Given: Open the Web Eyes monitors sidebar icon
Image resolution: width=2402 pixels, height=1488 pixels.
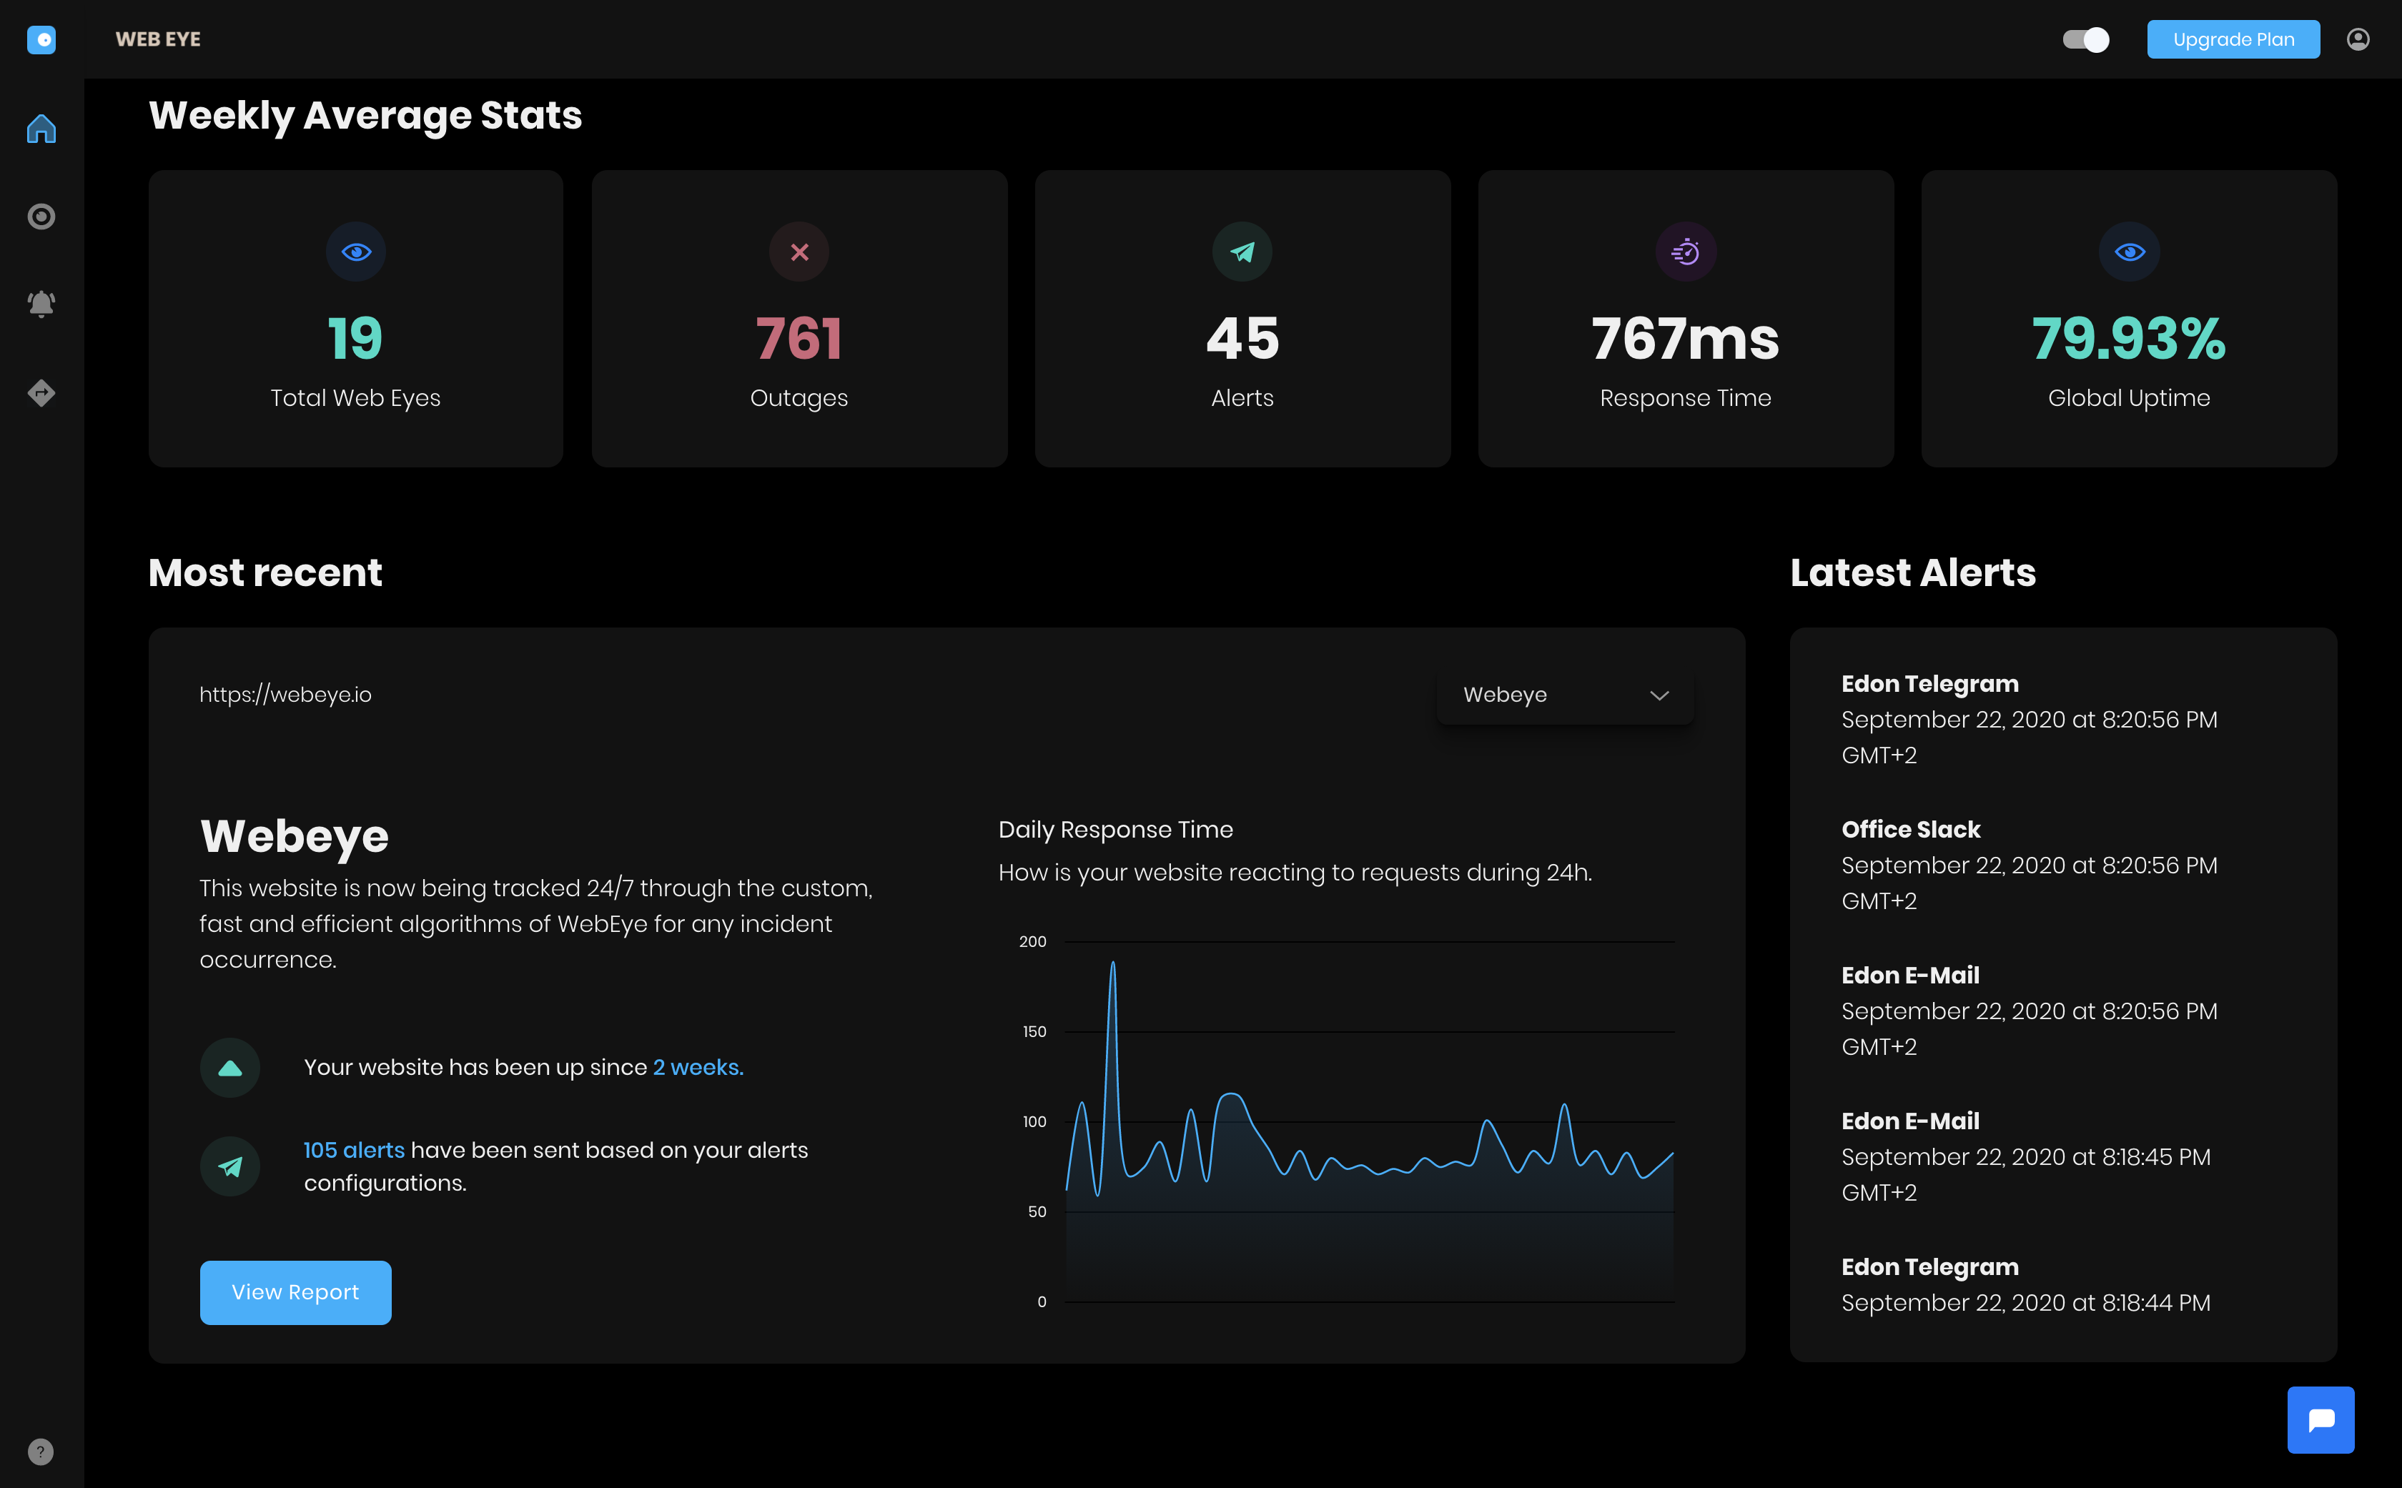Looking at the screenshot, I should point(40,216).
